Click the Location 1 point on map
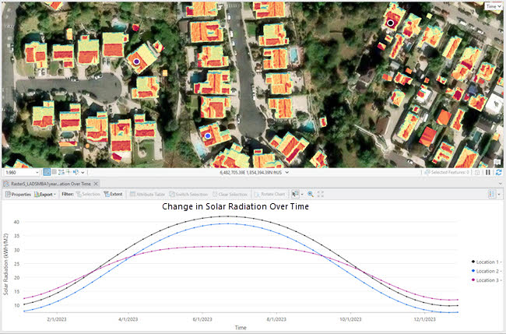 coord(390,23)
